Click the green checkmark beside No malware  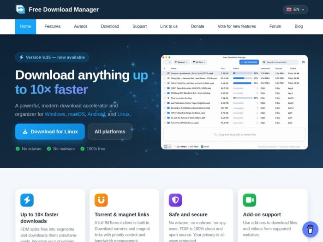pos(49,149)
